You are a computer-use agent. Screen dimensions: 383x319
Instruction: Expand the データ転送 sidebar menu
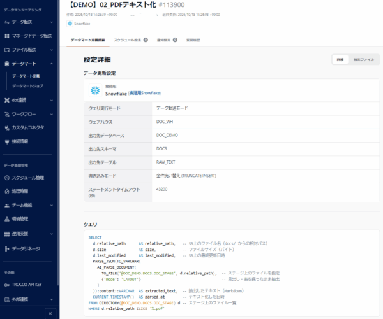(52, 22)
